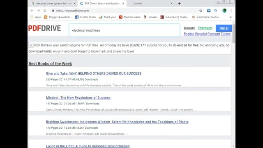
Task: Open the Braiding Sweetgrass book link
Action: [117, 122]
